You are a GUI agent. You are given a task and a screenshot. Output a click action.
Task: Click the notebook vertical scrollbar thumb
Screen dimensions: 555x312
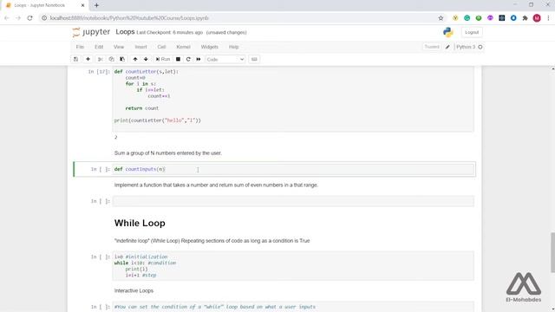click(552, 252)
